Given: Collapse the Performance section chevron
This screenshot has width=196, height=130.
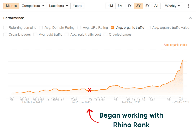Looking at the screenshot, I should click(x=190, y=18).
